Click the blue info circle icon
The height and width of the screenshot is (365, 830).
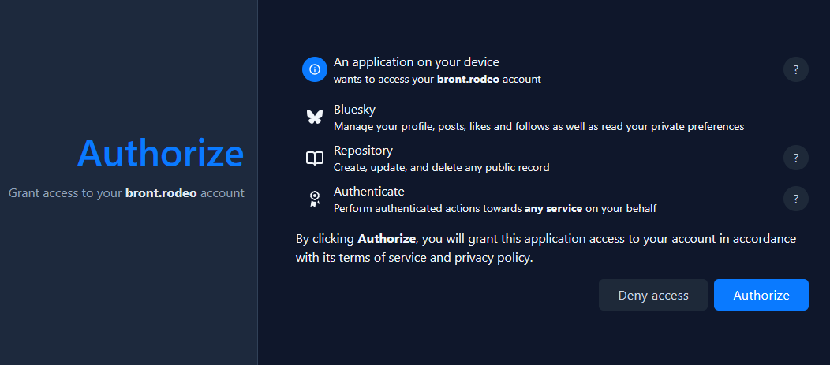315,69
